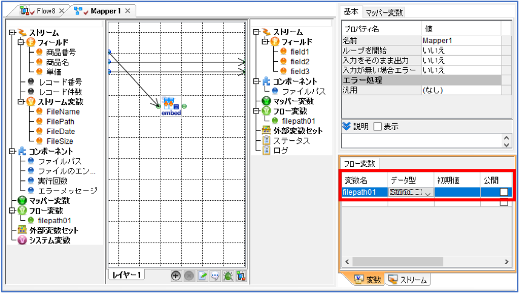Image resolution: width=519 pixels, height=293 pixels.
Task: Click the add layer plus icon
Action: [176, 276]
